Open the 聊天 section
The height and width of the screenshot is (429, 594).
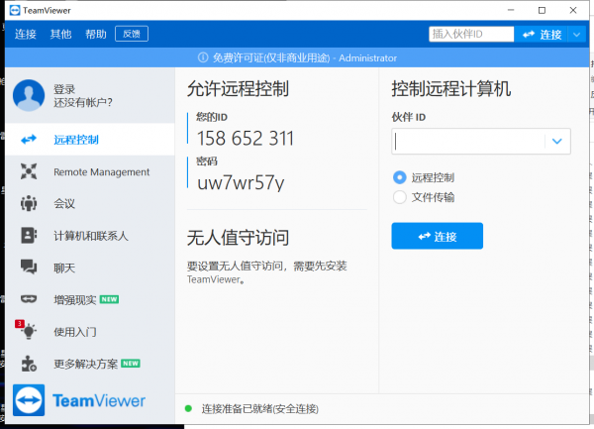(90, 268)
